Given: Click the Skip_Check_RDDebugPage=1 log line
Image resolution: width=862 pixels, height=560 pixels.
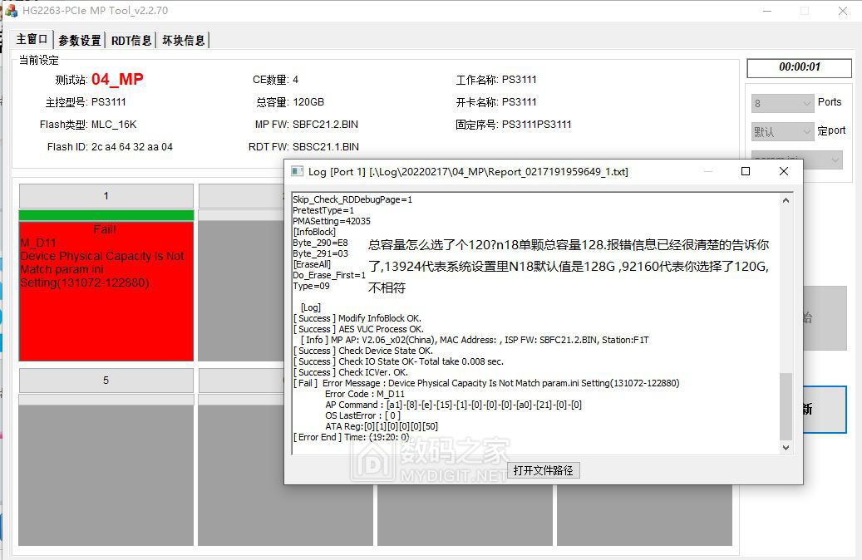Looking at the screenshot, I should 352,199.
